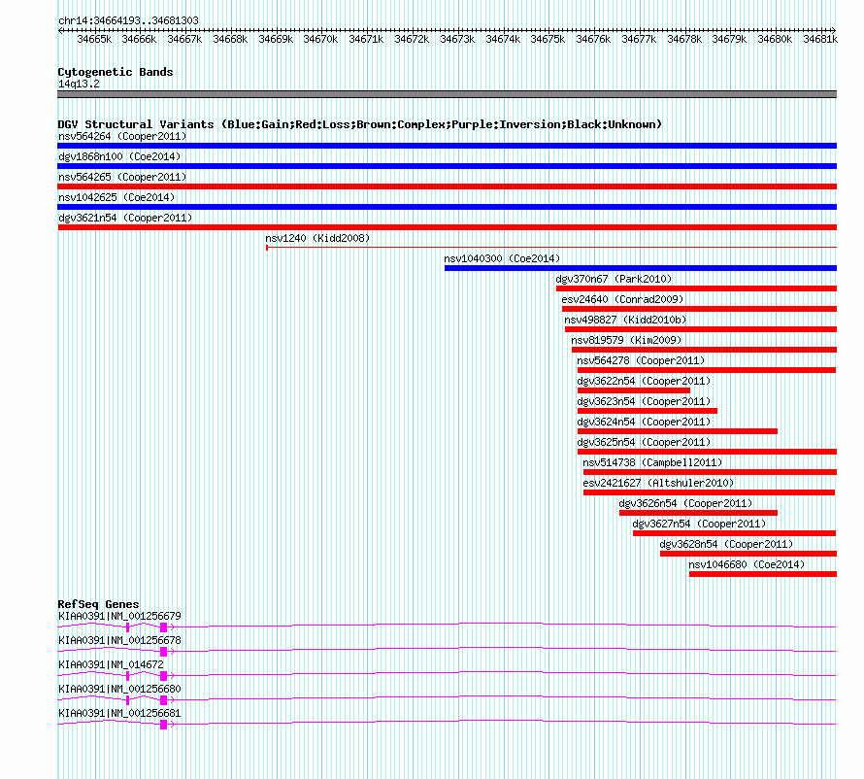Click the blue bar under nsv1042625
The height and width of the screenshot is (779, 864).
tap(447, 207)
